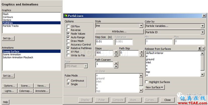Click the Release from Surfaces scrollbar thumb
The width and height of the screenshot is (208, 105).
[x=202, y=63]
